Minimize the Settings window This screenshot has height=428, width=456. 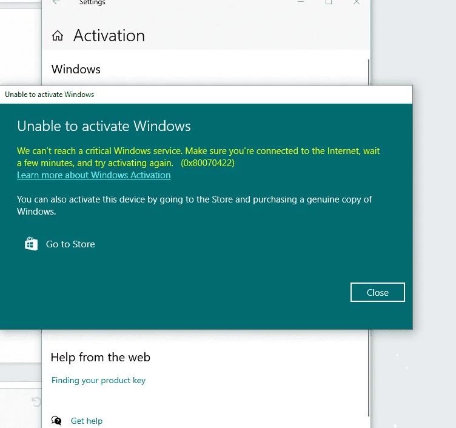point(301,2)
